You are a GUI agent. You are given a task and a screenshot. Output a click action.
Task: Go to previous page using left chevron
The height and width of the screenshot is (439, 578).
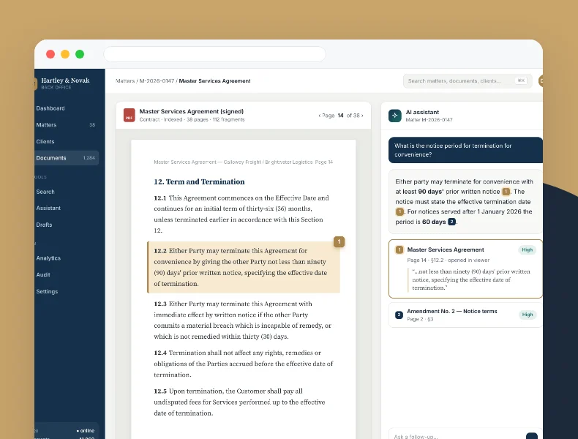click(319, 116)
